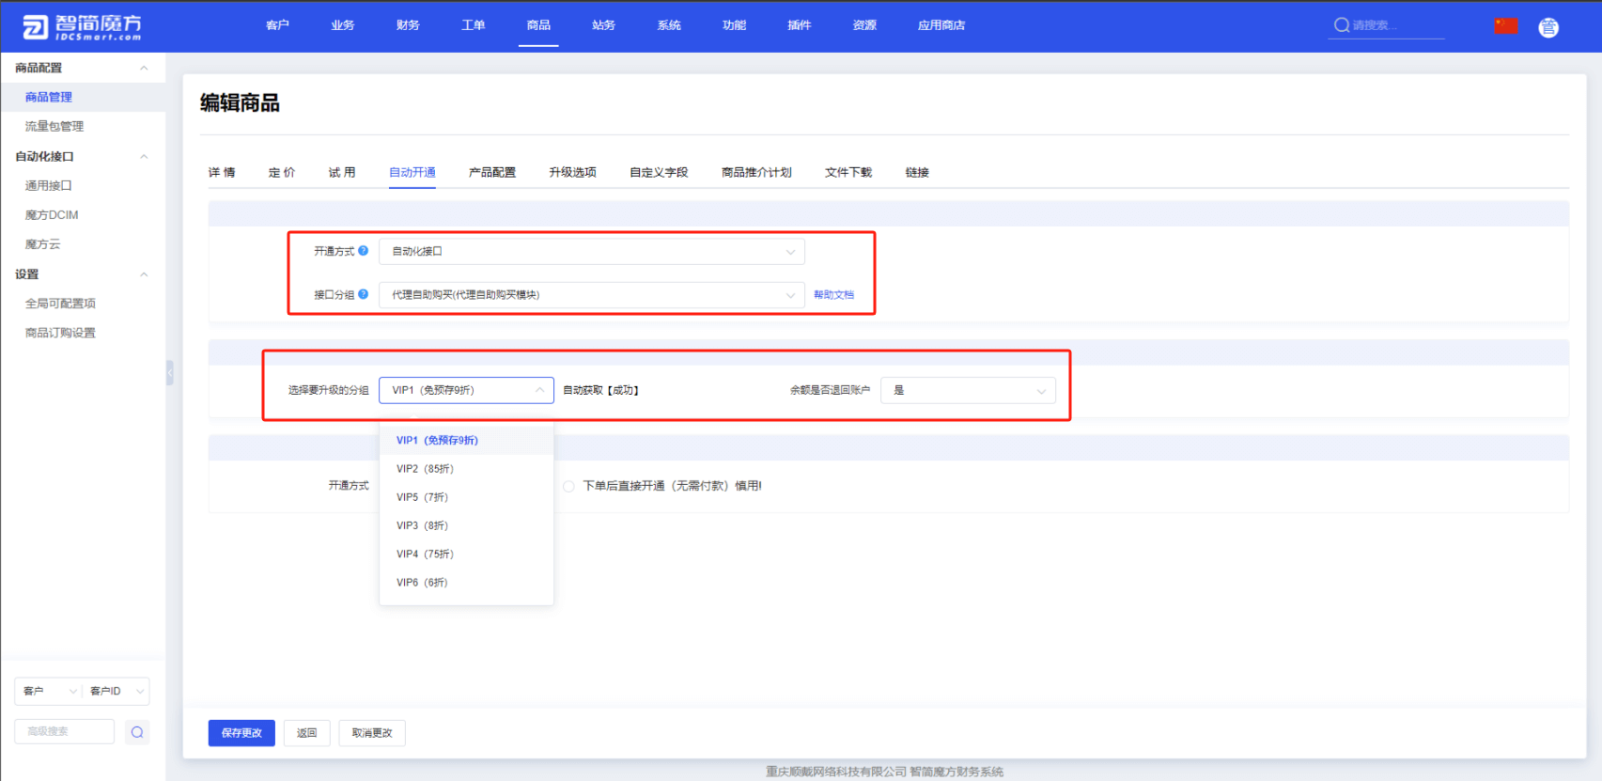Open the 客户 top menu
Viewport: 1602px width, 781px height.
point(277,25)
